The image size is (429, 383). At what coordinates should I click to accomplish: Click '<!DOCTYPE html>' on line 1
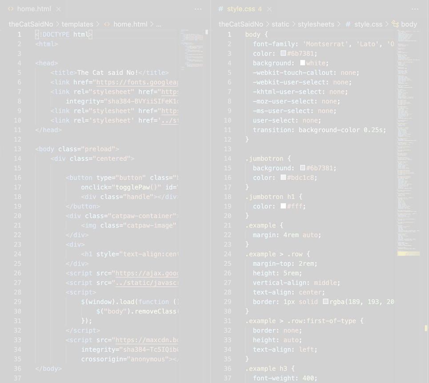tap(64, 35)
